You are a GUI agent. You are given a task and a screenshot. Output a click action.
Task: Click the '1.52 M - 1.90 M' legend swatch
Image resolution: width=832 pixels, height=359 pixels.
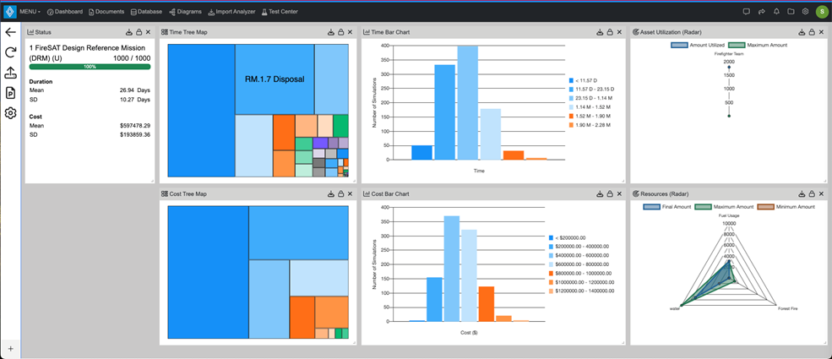pos(571,116)
